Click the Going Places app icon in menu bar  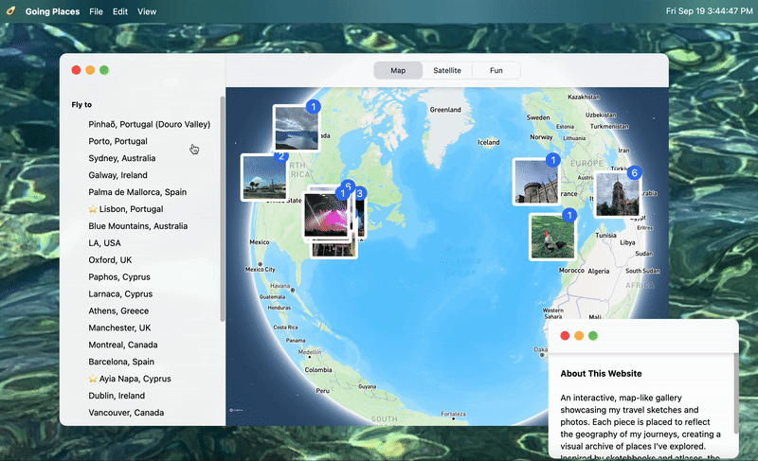(x=10, y=11)
